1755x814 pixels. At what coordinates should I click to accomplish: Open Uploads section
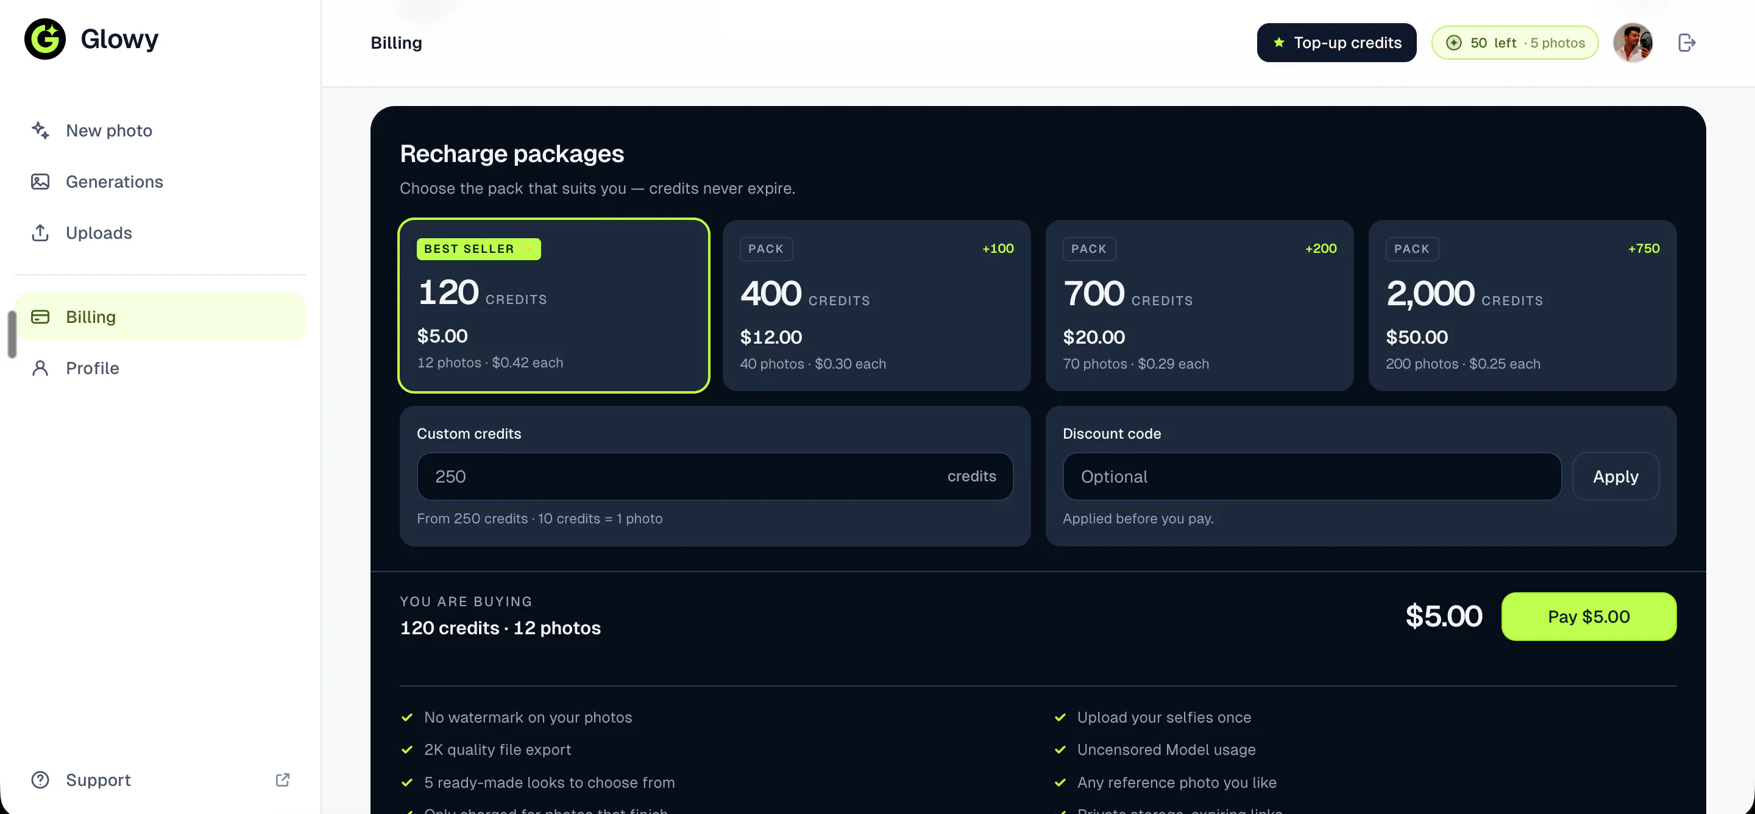coord(160,233)
